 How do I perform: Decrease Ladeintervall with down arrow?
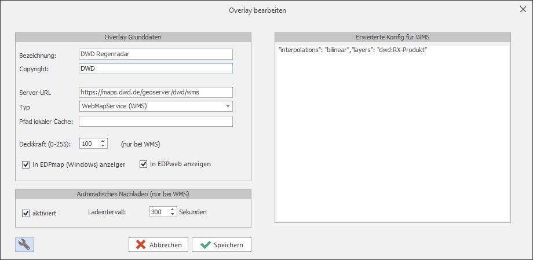click(x=172, y=214)
